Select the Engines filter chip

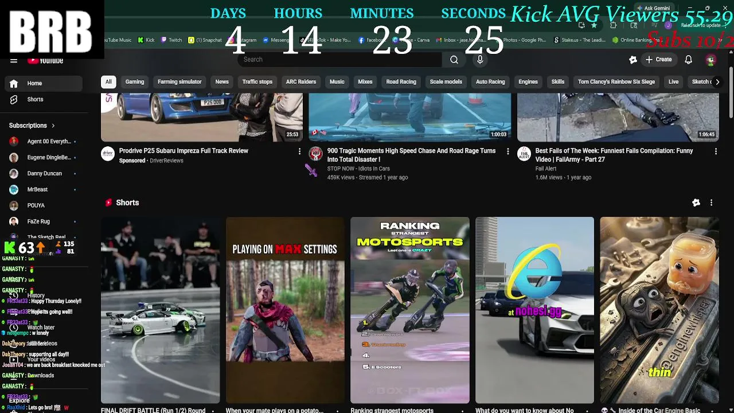[x=528, y=82]
